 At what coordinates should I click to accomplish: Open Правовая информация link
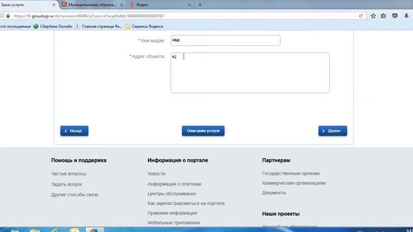click(172, 213)
